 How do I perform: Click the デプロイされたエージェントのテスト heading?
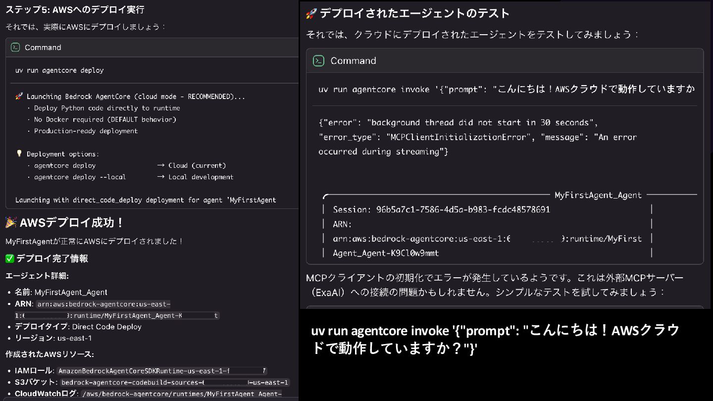pos(414,13)
